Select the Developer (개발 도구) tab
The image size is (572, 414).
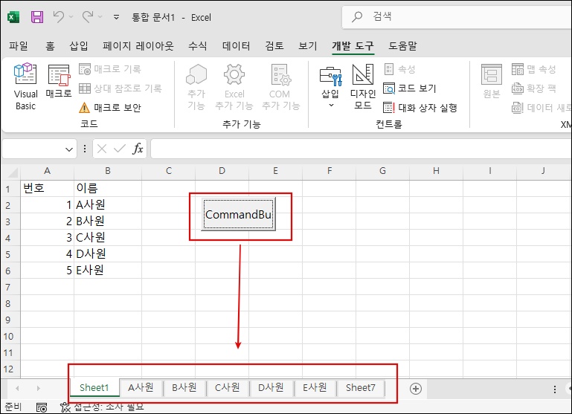point(353,46)
